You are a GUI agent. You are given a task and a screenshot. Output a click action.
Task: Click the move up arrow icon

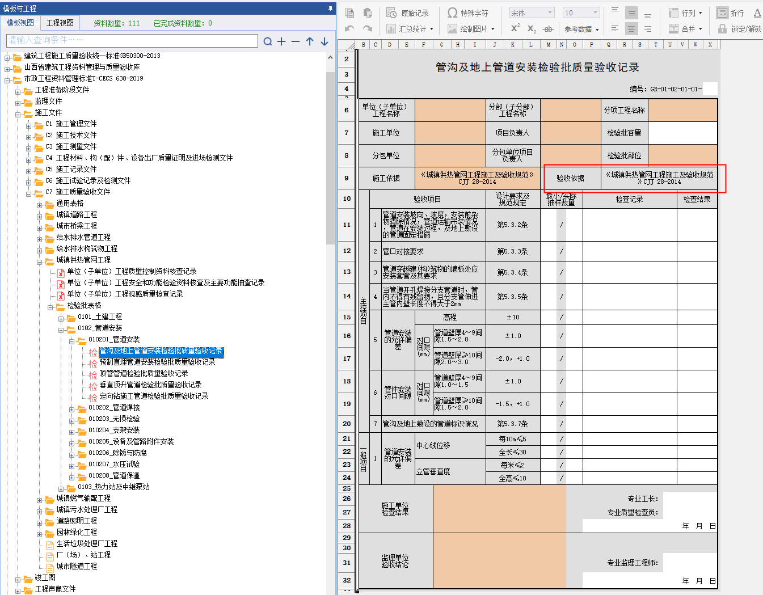click(310, 41)
